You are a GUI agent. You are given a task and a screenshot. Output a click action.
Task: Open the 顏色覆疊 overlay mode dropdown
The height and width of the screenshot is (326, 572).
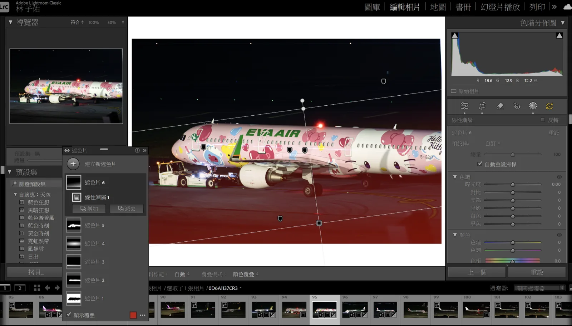[x=246, y=274]
